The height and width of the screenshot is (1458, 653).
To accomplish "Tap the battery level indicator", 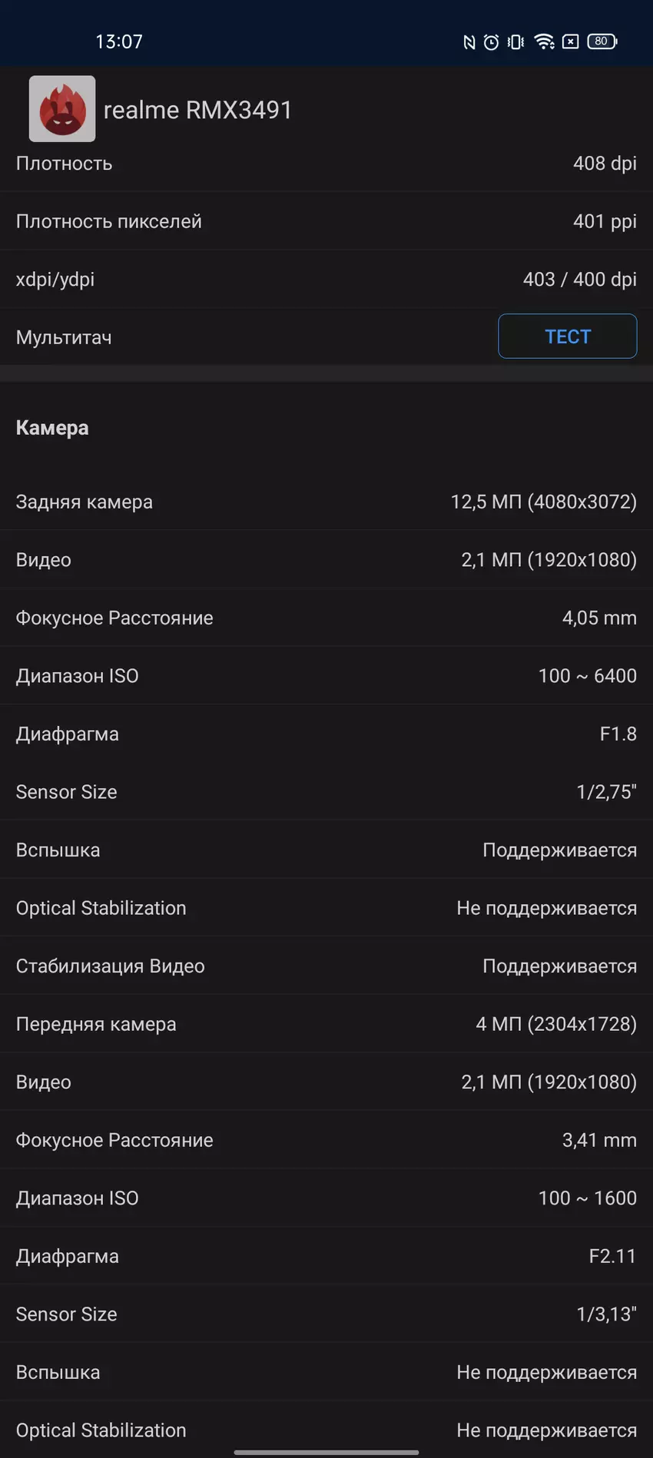I will pyautogui.click(x=602, y=41).
